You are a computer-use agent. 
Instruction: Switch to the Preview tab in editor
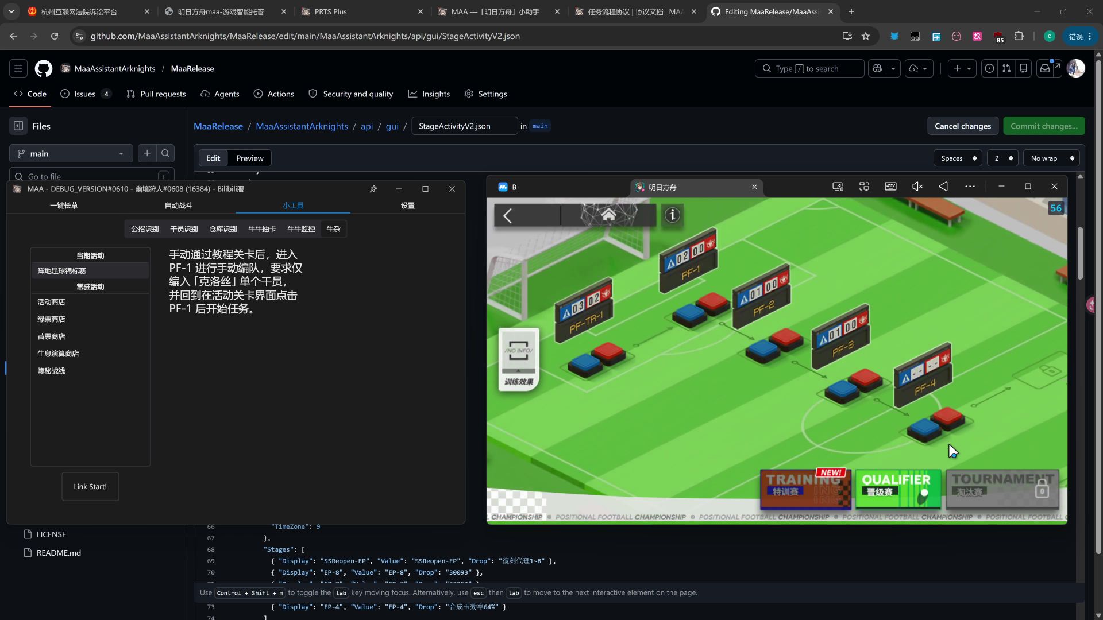(x=250, y=158)
